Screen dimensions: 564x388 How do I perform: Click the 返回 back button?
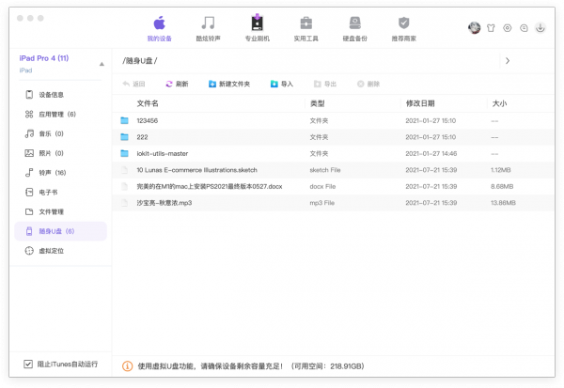click(133, 84)
